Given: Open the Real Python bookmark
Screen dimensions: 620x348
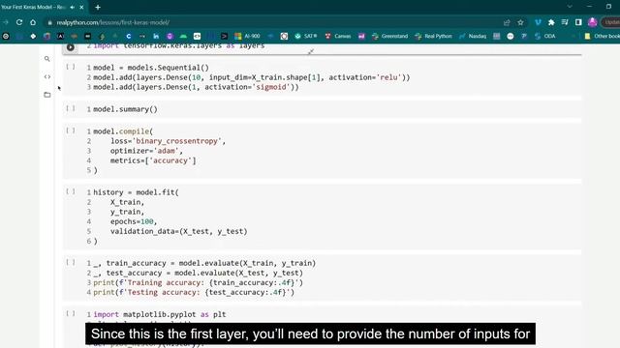Looking at the screenshot, I should pyautogui.click(x=433, y=36).
